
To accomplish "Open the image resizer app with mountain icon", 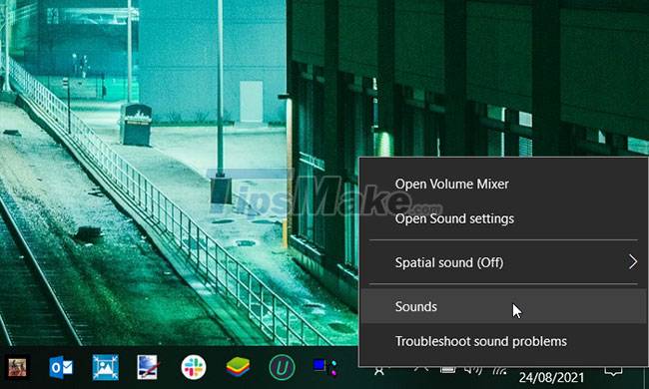I will [105, 367].
